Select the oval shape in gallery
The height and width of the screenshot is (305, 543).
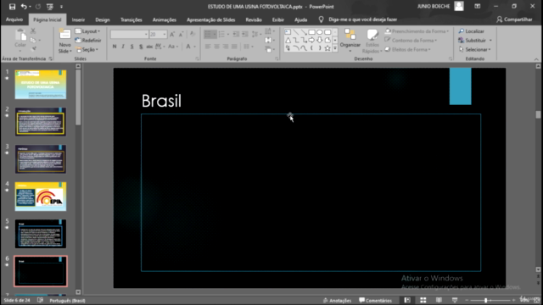[x=320, y=32]
